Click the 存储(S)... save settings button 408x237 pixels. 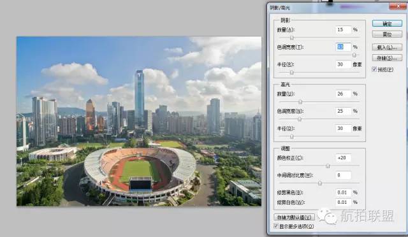[x=387, y=58]
